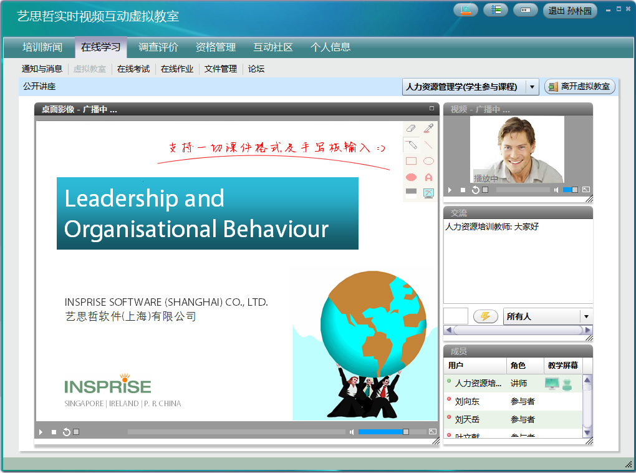Image resolution: width=636 pixels, height=473 pixels.
Task: Go to the 互动社区 tab
Action: pos(273,47)
